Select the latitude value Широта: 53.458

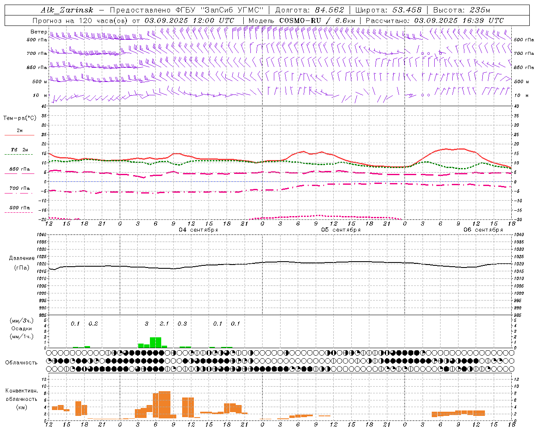click(x=388, y=10)
